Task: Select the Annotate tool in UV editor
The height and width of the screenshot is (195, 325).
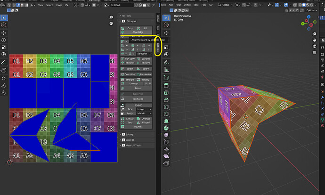Action: click(x=4, y=62)
